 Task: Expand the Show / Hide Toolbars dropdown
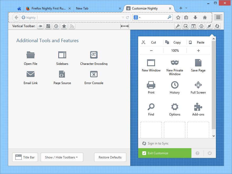coord(62,157)
